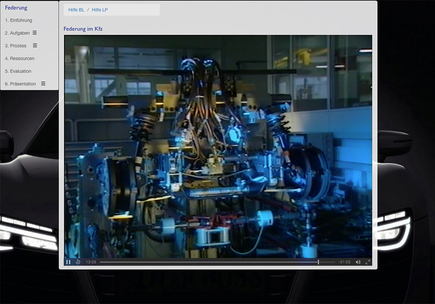The image size is (435, 304).
Task: Click the remaining time -01:02 display
Action: tap(345, 262)
